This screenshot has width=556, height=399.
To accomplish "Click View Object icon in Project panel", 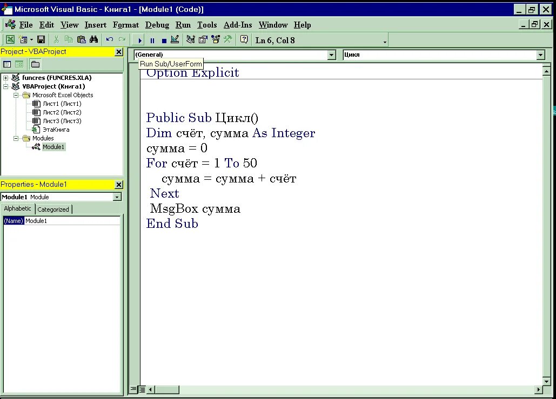I will coord(19,64).
